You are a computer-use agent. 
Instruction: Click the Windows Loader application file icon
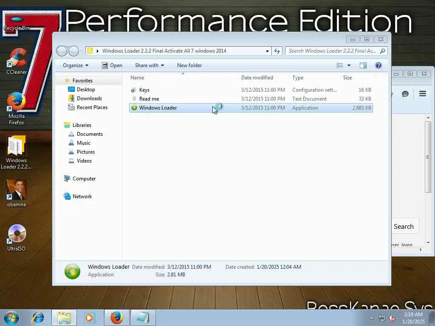coord(134,108)
